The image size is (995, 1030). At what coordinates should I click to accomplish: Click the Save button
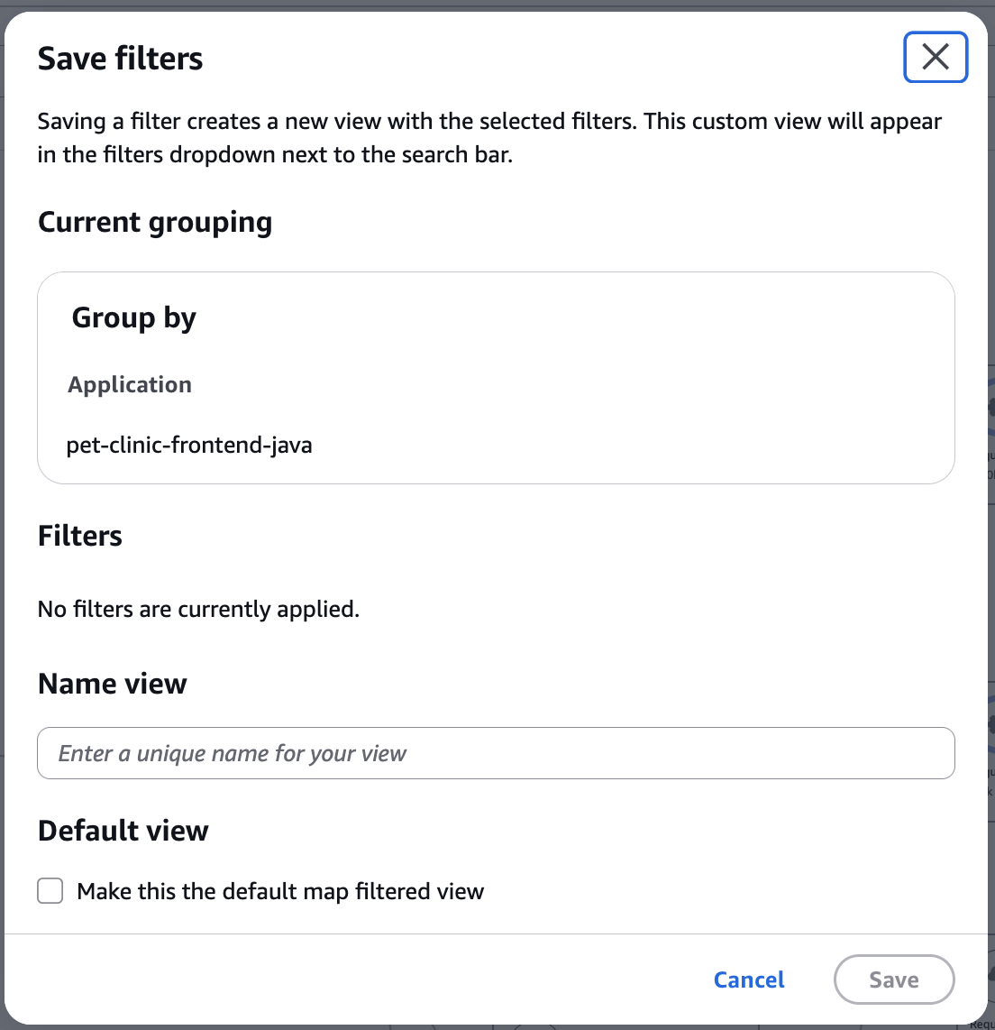(893, 979)
